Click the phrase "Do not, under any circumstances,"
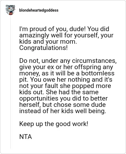This screenshot has height=154, width=126. [x=68, y=61]
